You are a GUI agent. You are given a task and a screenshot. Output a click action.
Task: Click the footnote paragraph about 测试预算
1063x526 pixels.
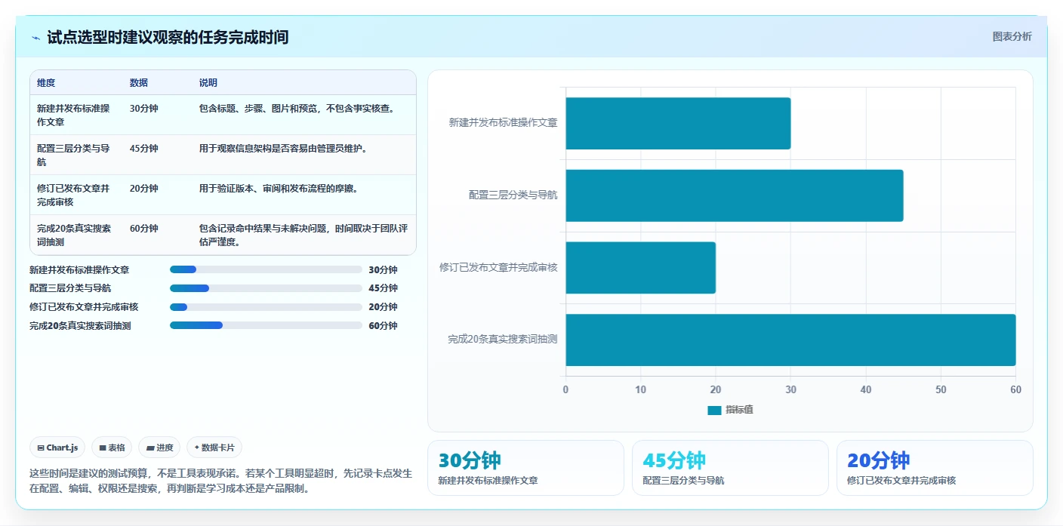click(221, 481)
